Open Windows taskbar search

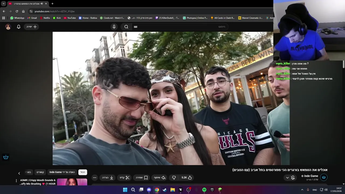pyautogui.click(x=133, y=190)
